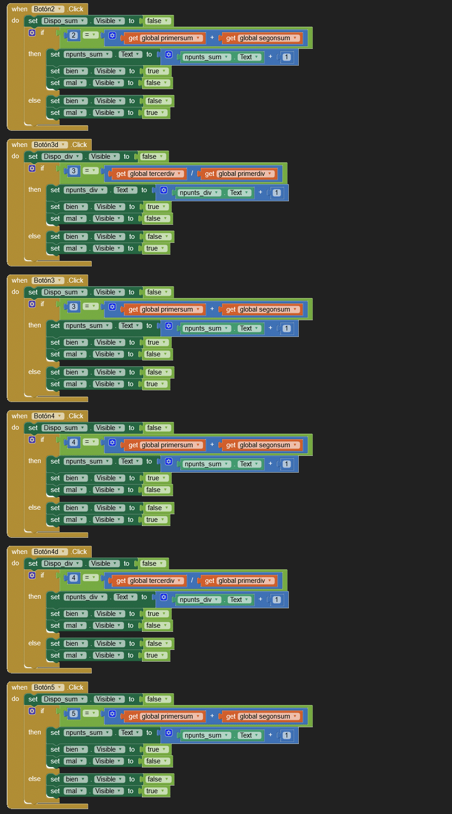This screenshot has height=814, width=452.
Task: Open the if-block mutator gear in Botón3d handler
Action: click(x=32, y=168)
